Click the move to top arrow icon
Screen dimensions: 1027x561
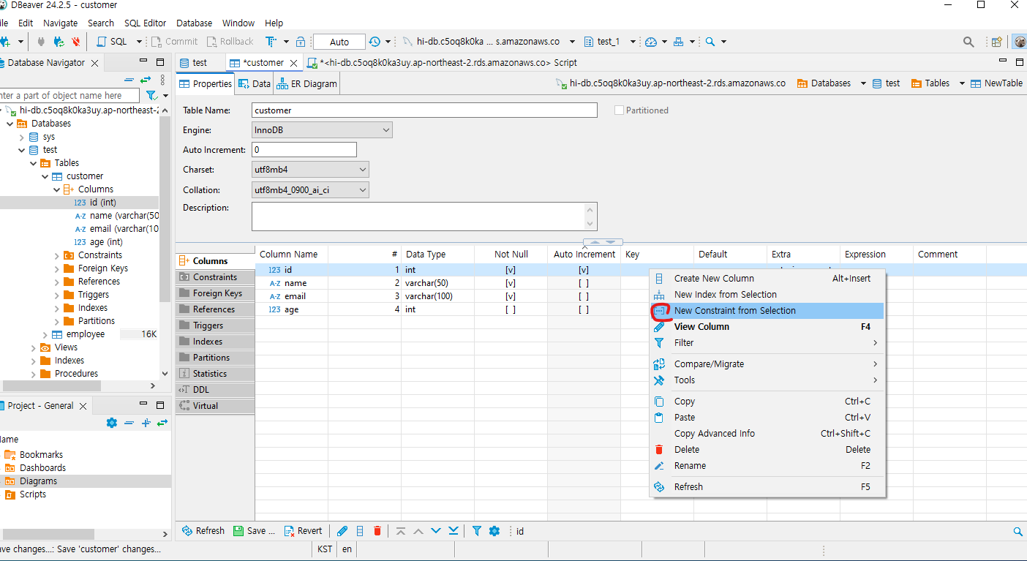pyautogui.click(x=401, y=531)
